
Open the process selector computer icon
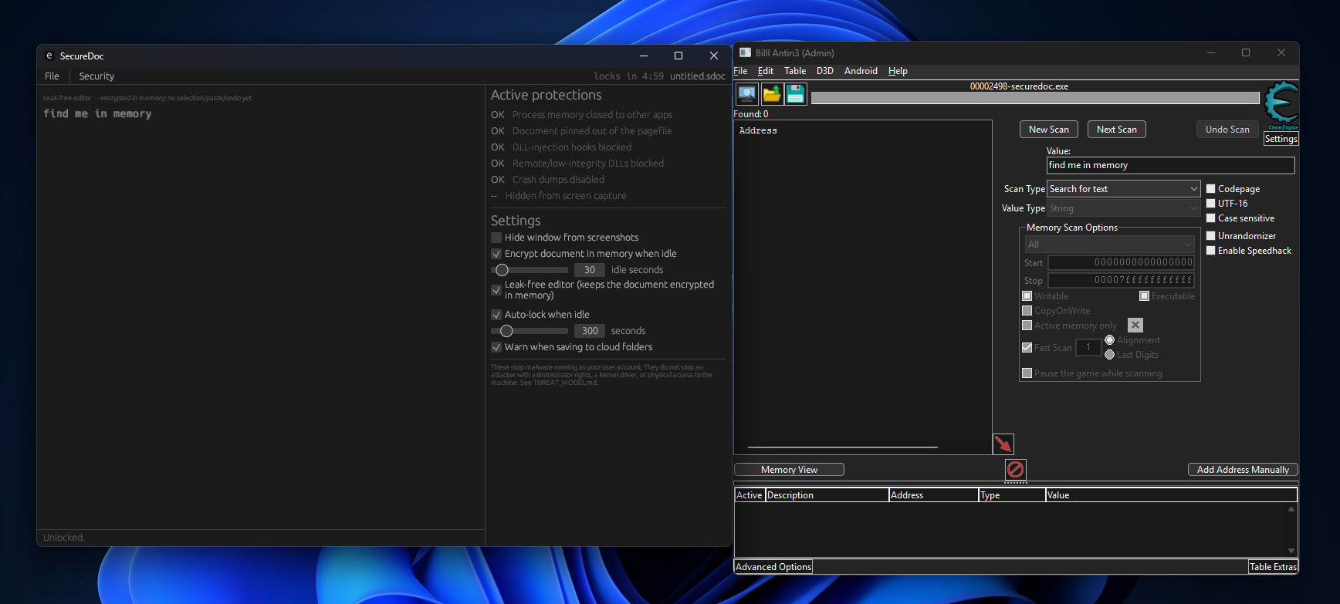pyautogui.click(x=747, y=94)
